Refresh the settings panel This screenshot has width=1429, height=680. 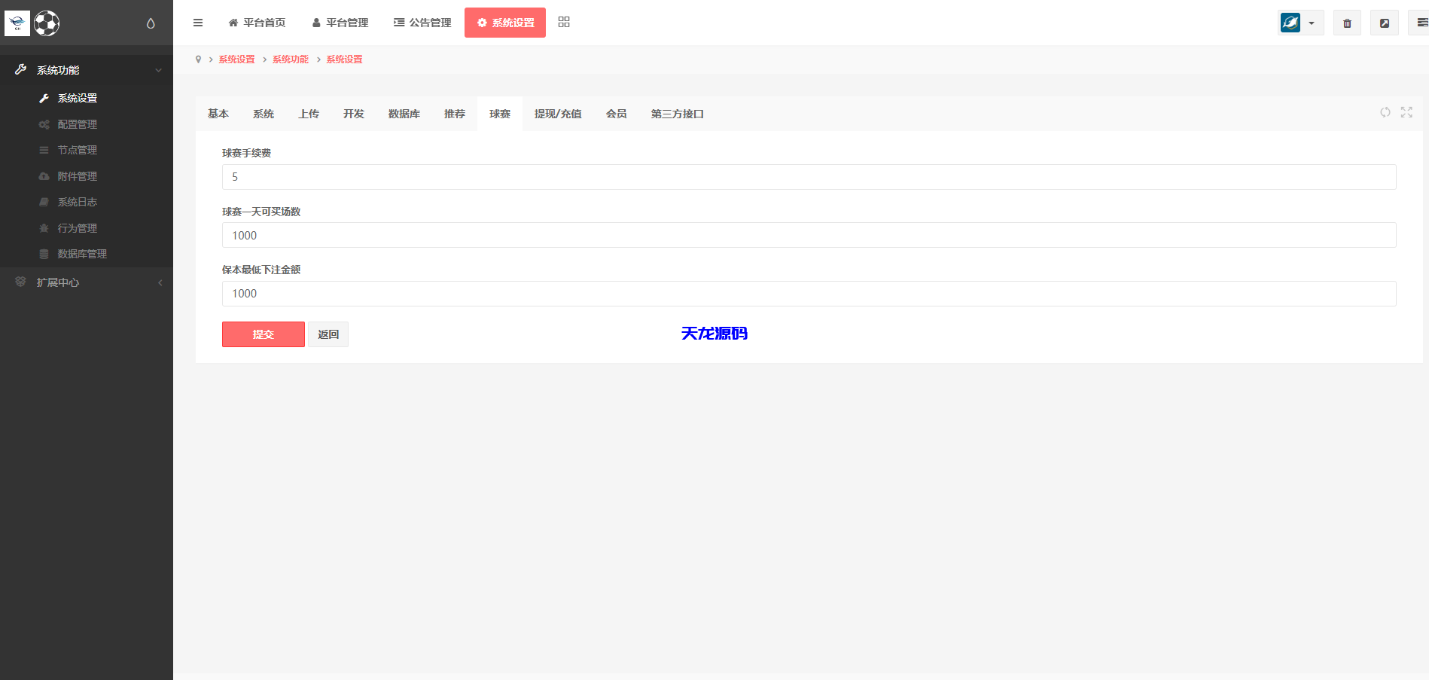click(1385, 112)
